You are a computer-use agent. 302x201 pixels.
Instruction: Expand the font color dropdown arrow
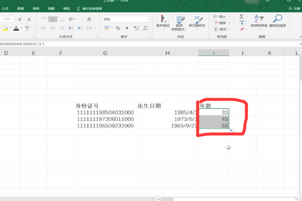[21, 28]
